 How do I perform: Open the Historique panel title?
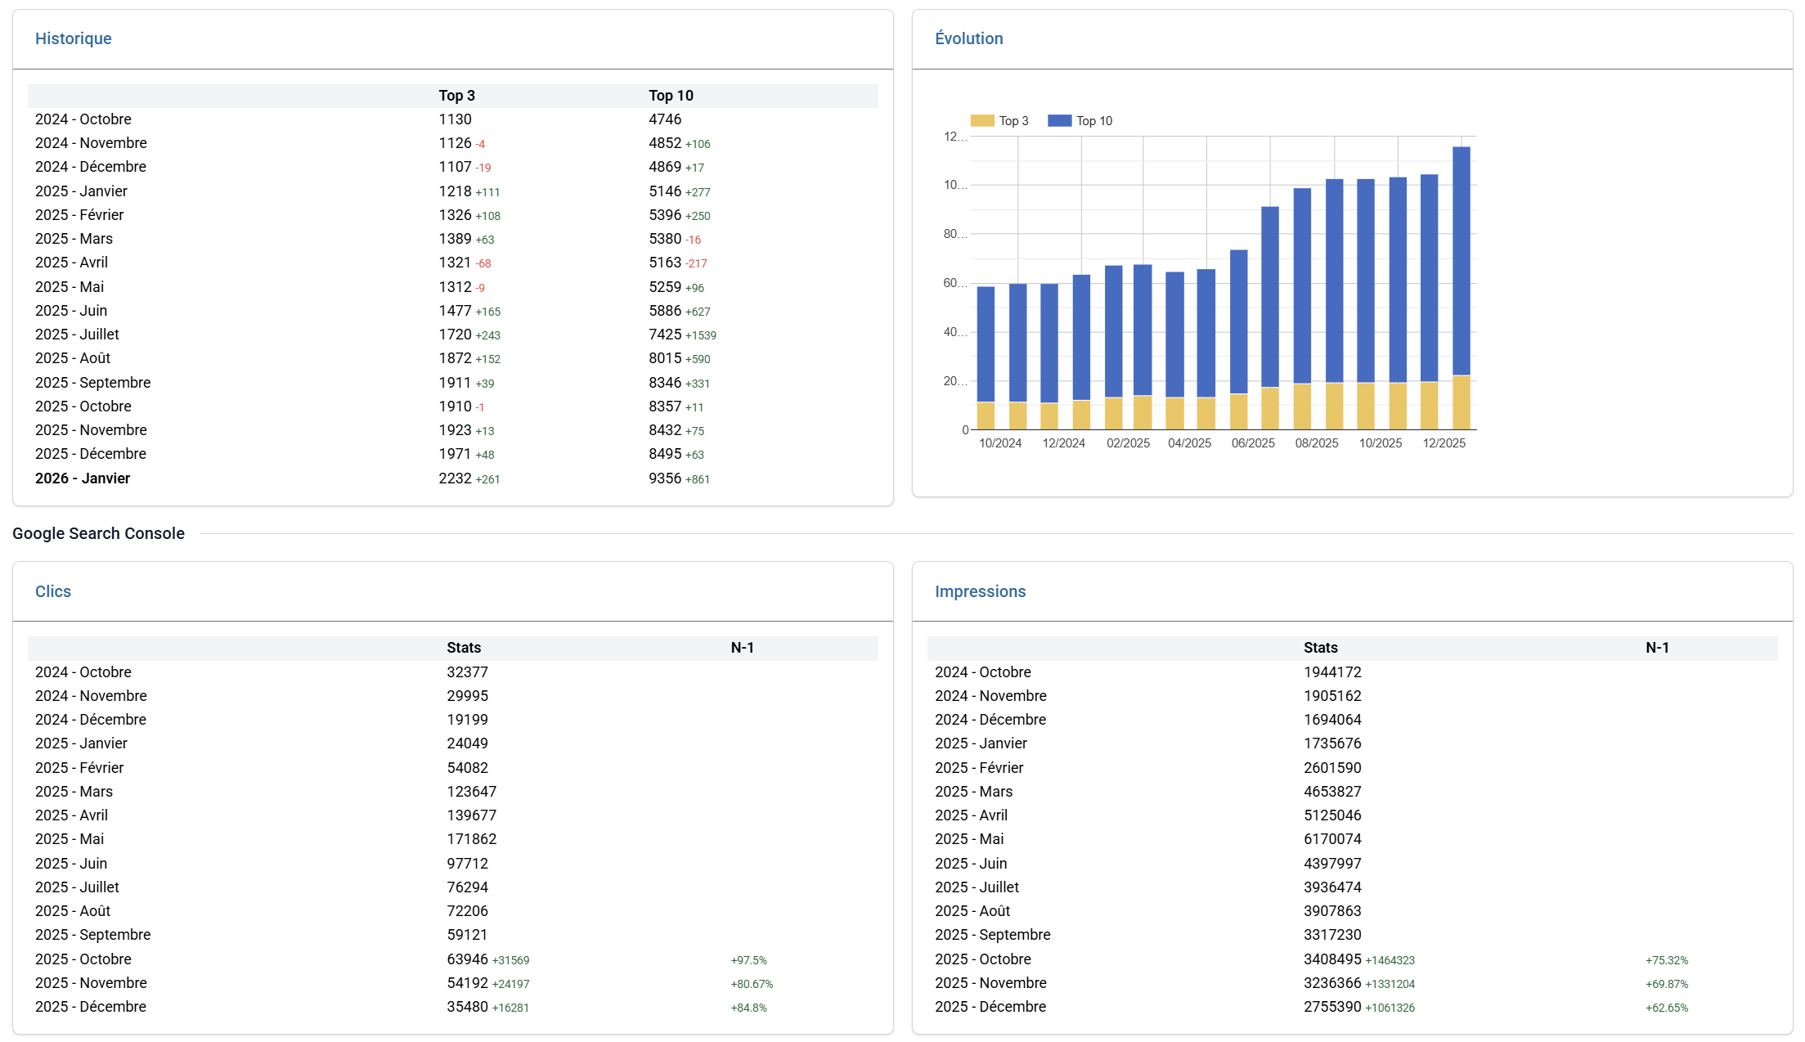(73, 38)
